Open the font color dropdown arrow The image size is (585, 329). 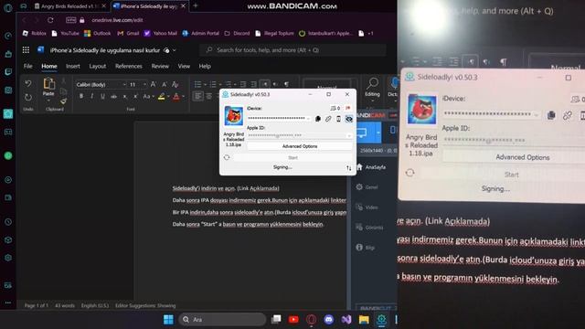[x=183, y=97]
